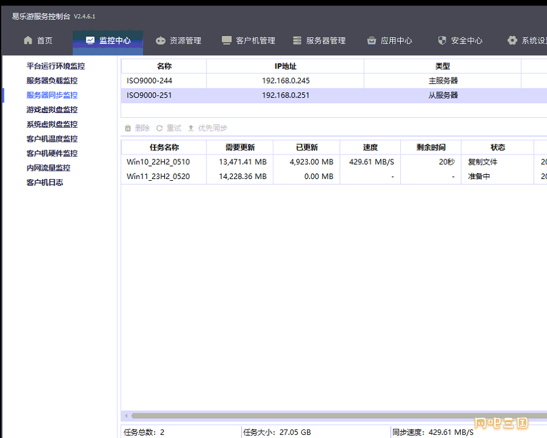Click the gamepad icon of 资源管理
This screenshot has height=438, width=547.
161,41
